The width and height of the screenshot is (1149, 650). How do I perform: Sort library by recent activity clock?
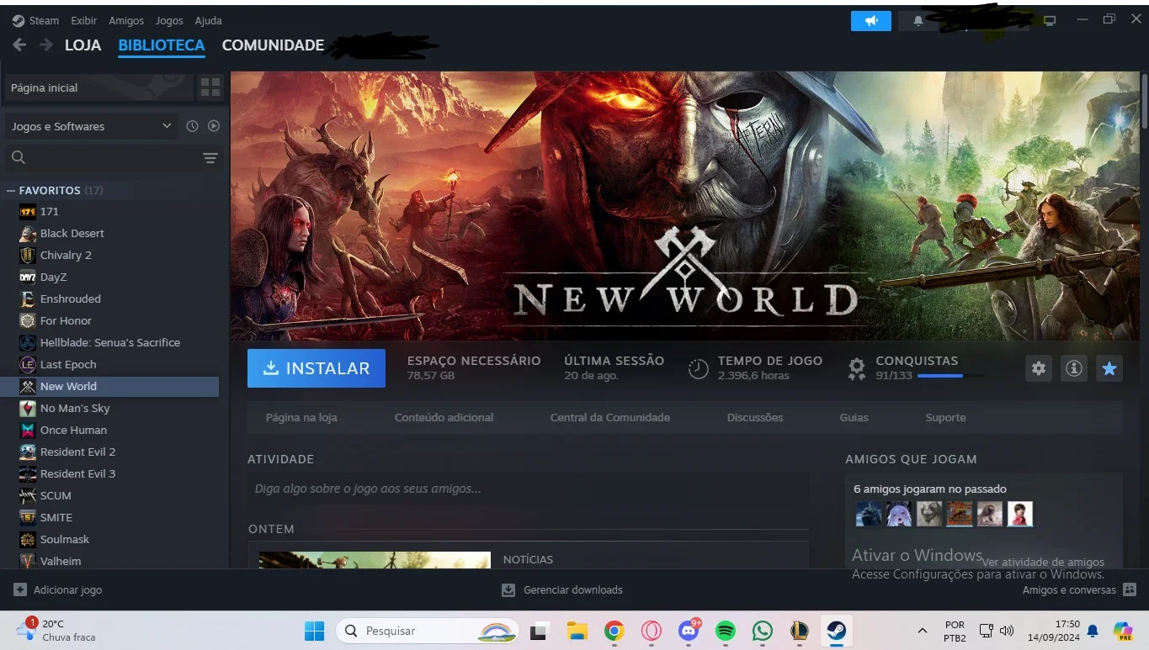click(192, 126)
